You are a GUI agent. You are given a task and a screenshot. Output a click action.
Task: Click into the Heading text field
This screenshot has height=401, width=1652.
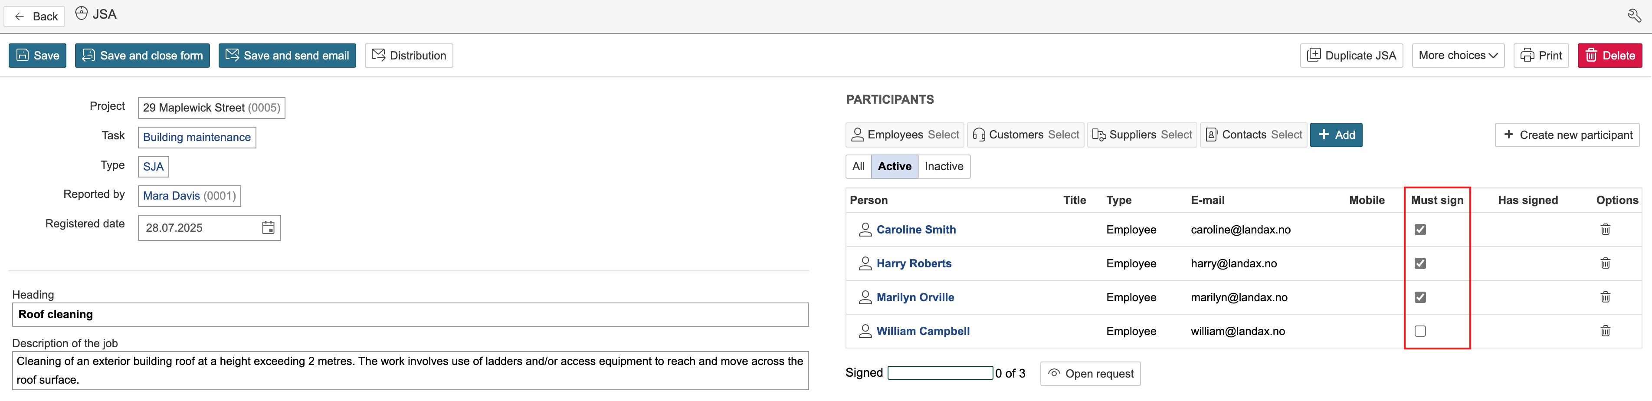tap(410, 314)
